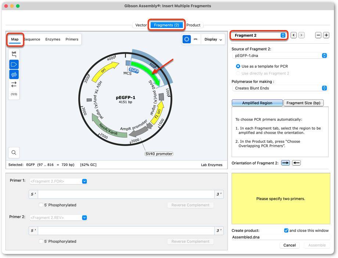The image size is (338, 258).
Task: Select the f1 ori feature arrow
Action: [x=158, y=113]
